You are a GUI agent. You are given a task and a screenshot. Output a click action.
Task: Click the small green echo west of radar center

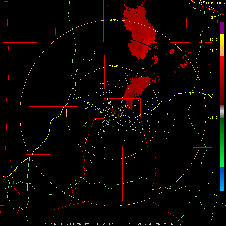[x=86, y=126]
